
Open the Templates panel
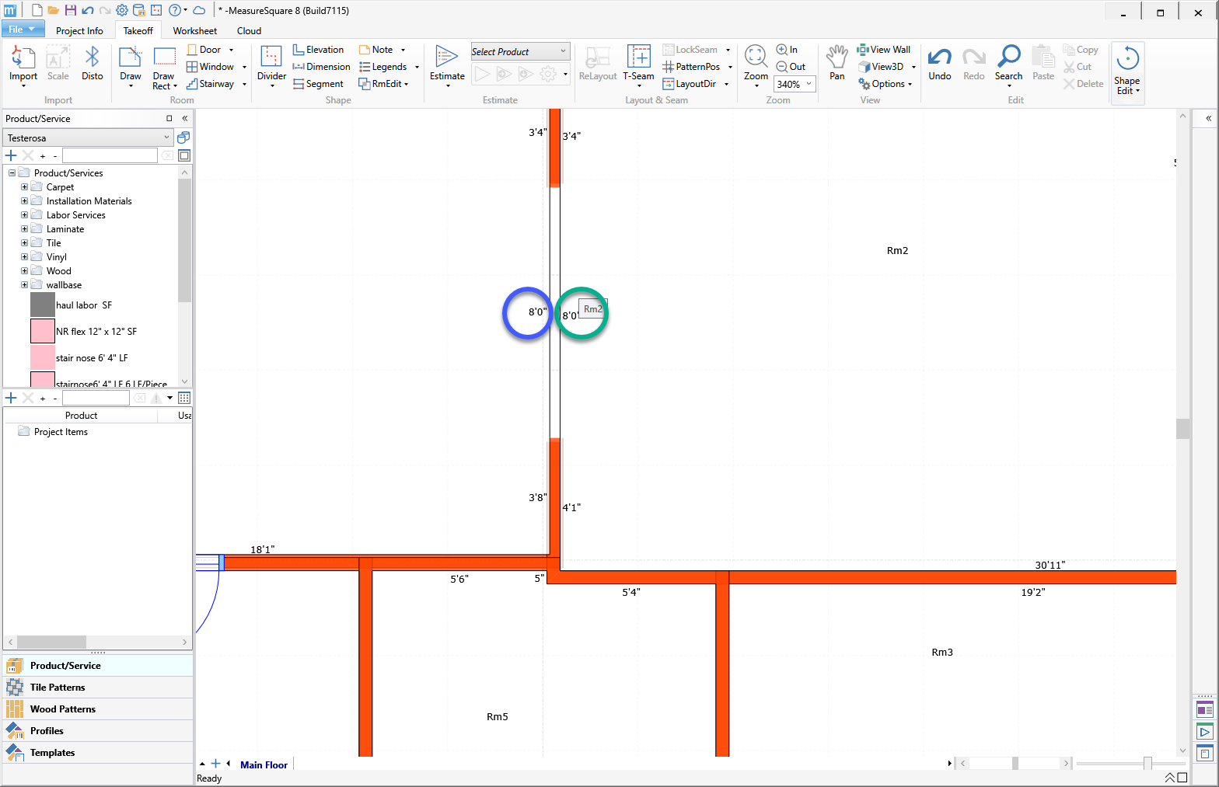pyautogui.click(x=97, y=753)
